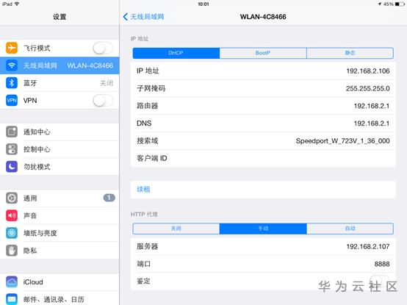Set HTTP proxy to Manual (手动)
Viewport: 407px width, 305px height.
263,229
